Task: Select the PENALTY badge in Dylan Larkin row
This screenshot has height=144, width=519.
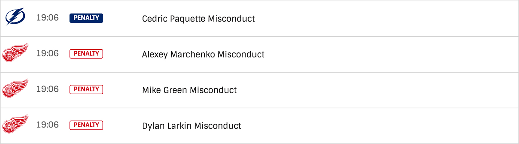Action: pyautogui.click(x=86, y=125)
